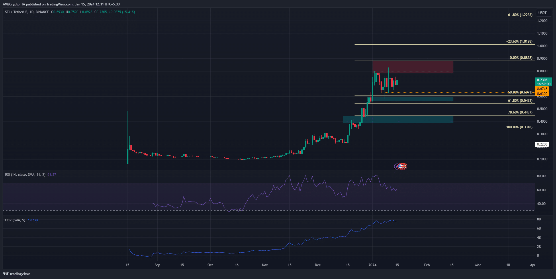The width and height of the screenshot is (556, 279).
Task: Select the 61.80% (0.5423) Fibonacci label
Action: [520, 101]
